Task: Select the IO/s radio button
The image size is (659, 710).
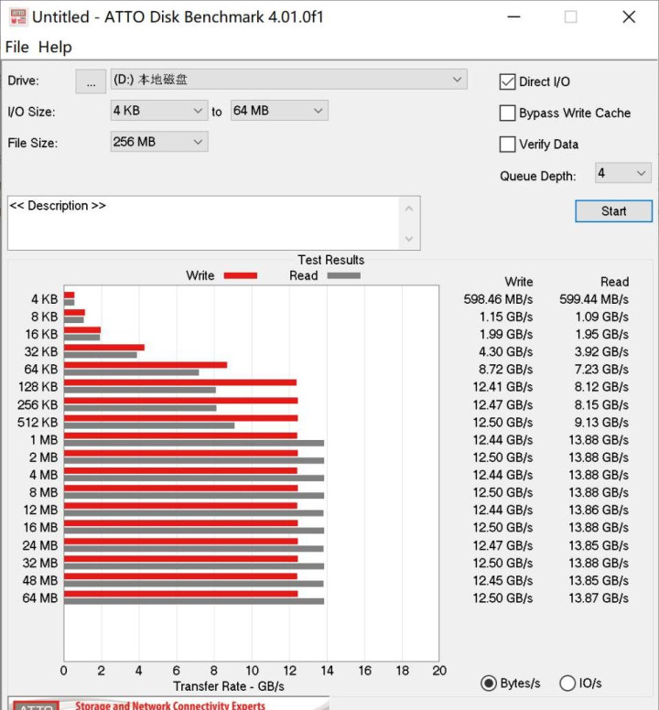Action: click(567, 683)
